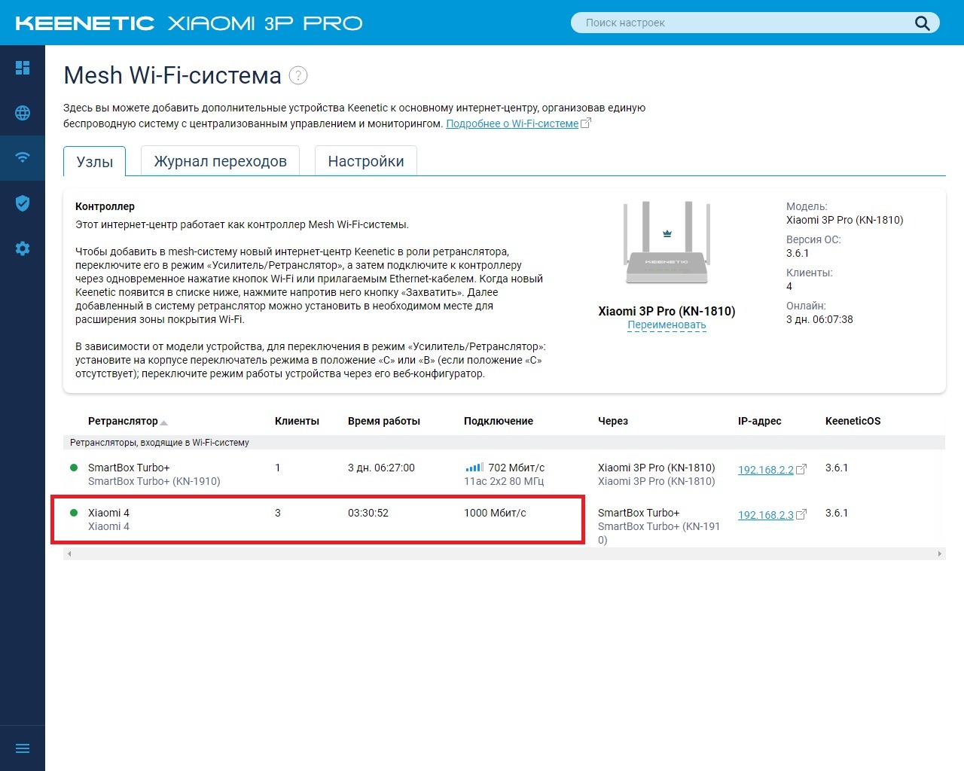This screenshot has width=964, height=771.
Task: Click the search magnifier icon
Action: click(x=922, y=23)
